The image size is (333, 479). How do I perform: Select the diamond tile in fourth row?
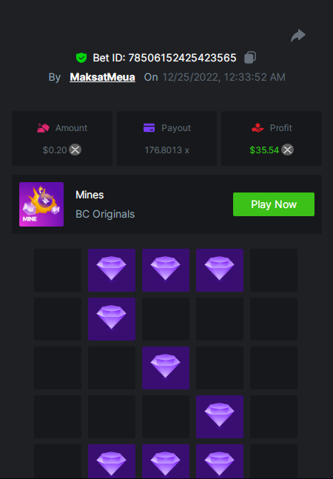[x=220, y=417]
